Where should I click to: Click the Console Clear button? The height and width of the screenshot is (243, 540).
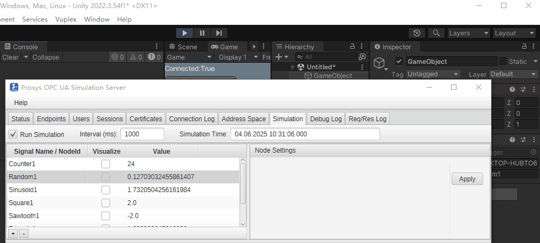click(x=10, y=57)
